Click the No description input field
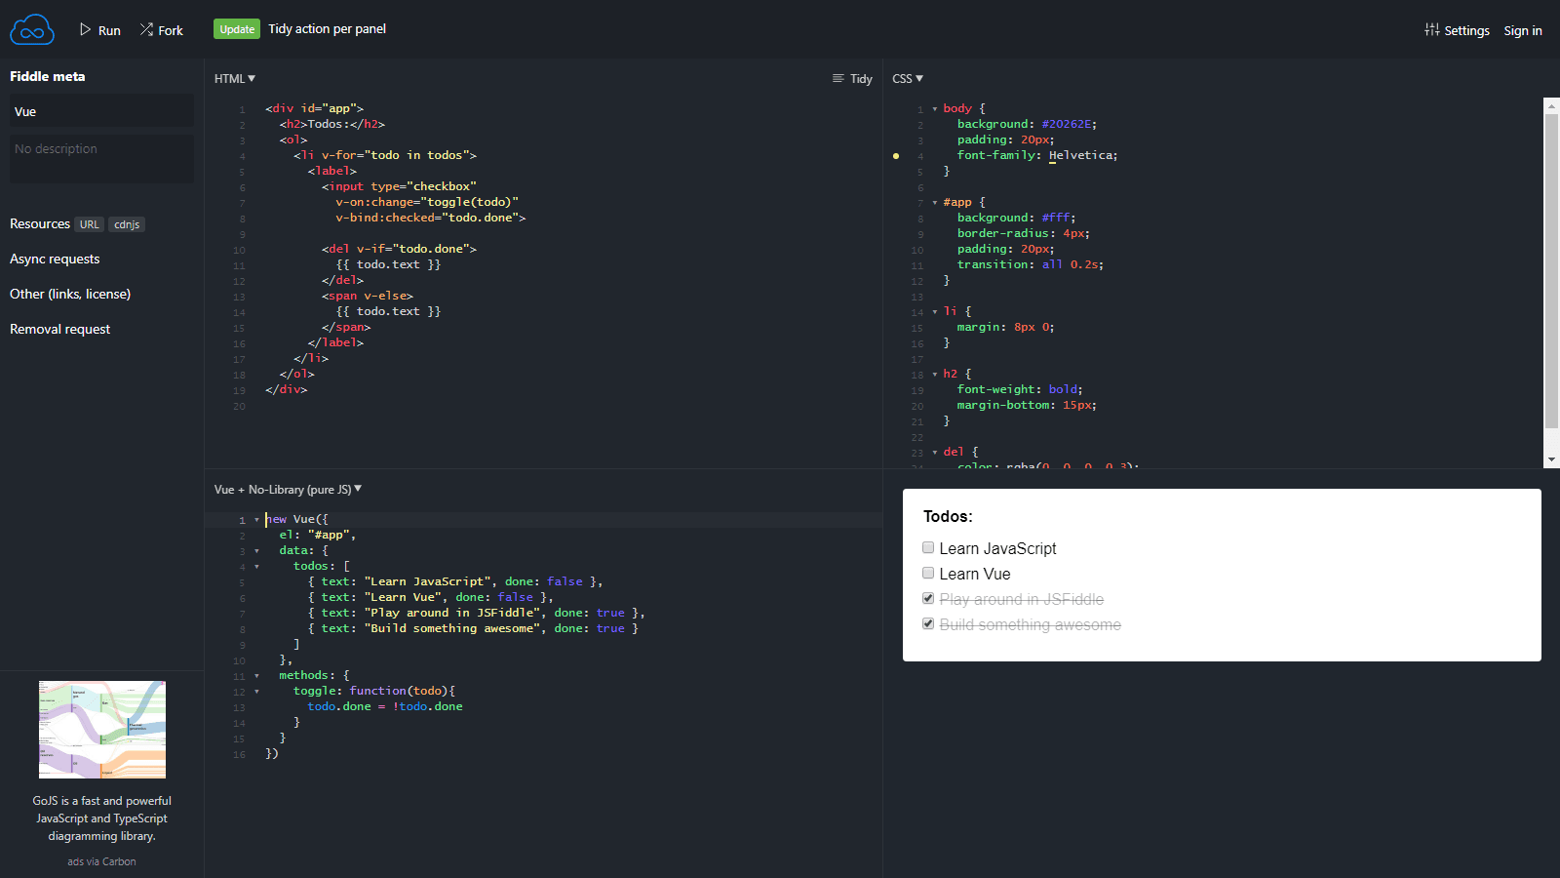The image size is (1560, 878). 100,158
